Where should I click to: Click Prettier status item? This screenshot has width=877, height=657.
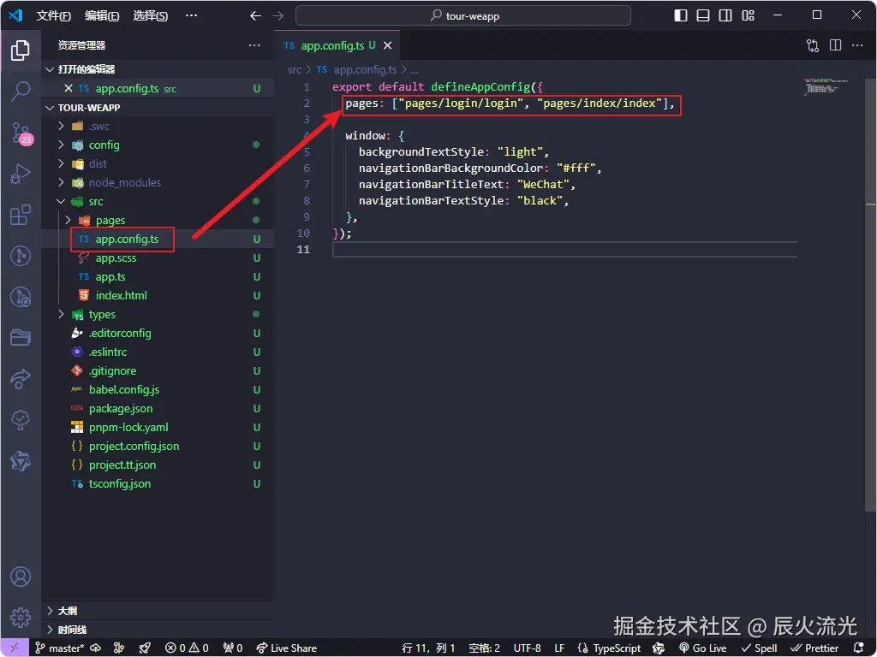pos(815,648)
